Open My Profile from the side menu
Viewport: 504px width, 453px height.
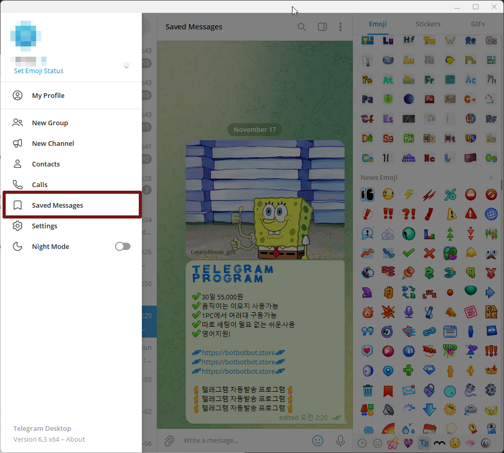tap(48, 95)
